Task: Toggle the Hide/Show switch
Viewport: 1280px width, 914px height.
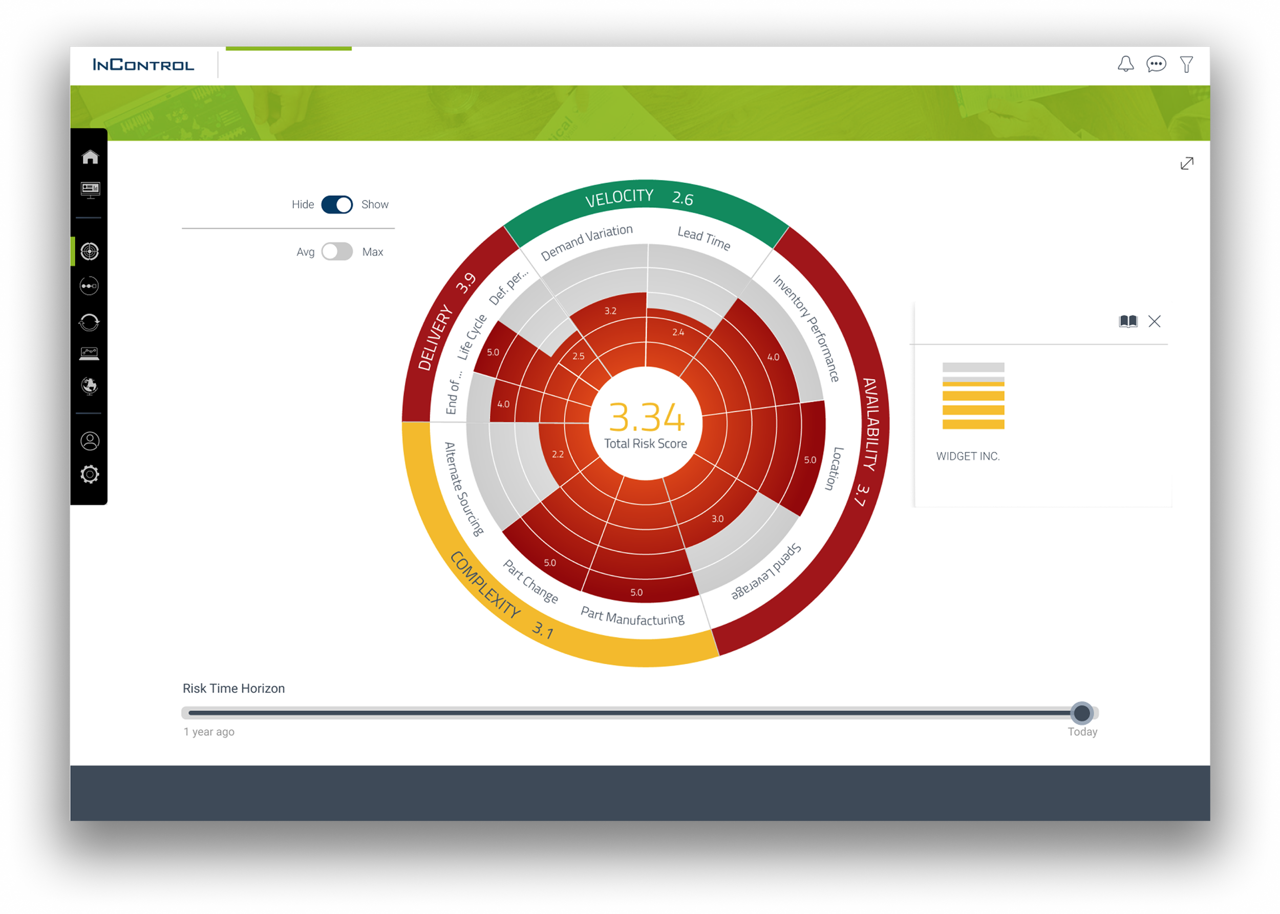Action: click(x=336, y=204)
